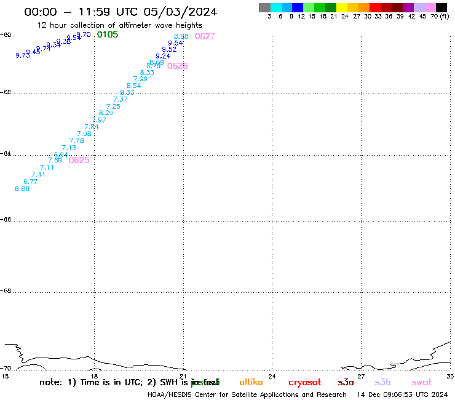
Task: Click the timestamp '14 Dec 09:06:53 UTC 2024'
Action: [403, 395]
